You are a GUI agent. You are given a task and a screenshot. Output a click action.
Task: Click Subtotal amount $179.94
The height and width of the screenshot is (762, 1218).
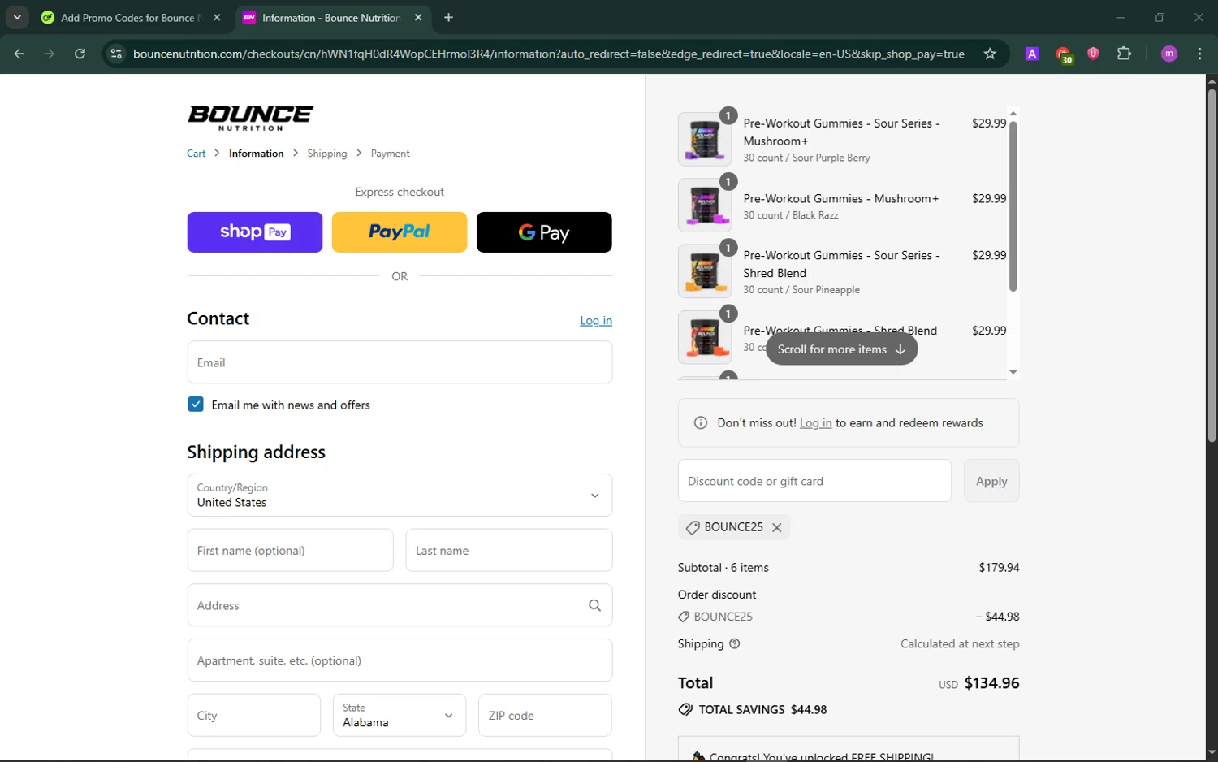[x=999, y=568]
